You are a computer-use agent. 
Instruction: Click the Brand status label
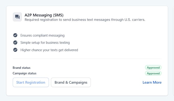coord(21,68)
